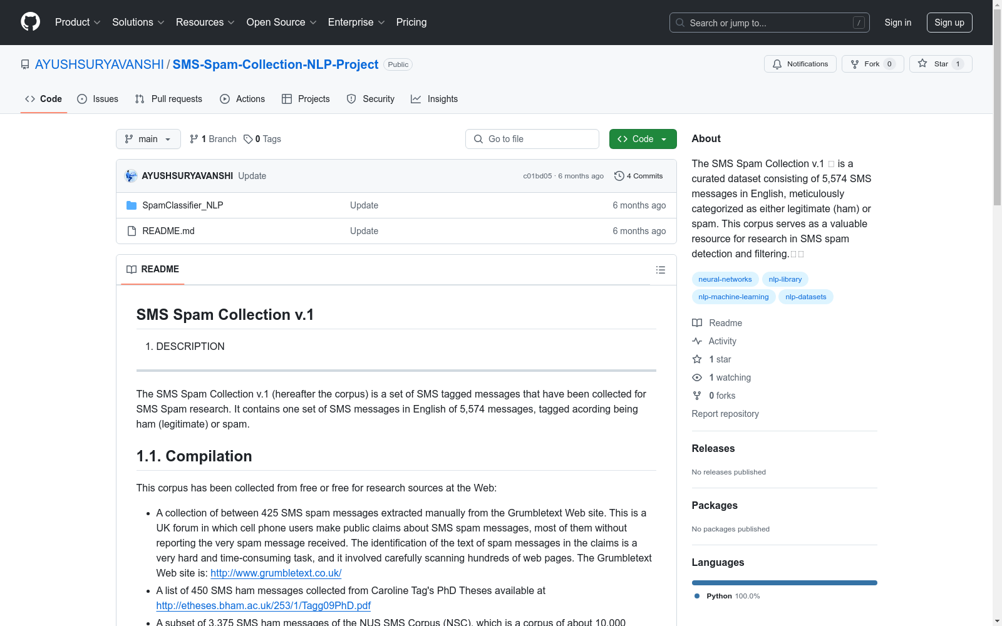The height and width of the screenshot is (626, 1002).
Task: Open the Packages heading link
Action: [x=715, y=505]
